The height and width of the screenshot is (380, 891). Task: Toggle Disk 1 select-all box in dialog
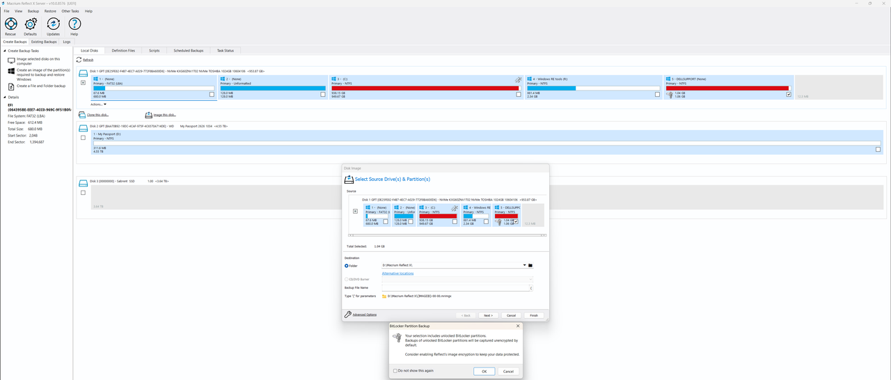click(355, 211)
